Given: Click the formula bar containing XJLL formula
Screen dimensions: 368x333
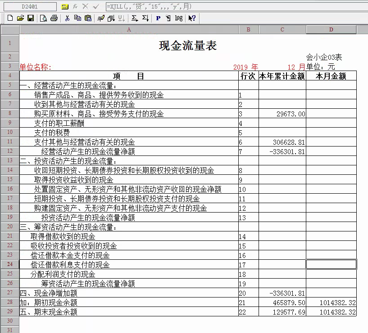Looking at the screenshot, I should (236, 7).
